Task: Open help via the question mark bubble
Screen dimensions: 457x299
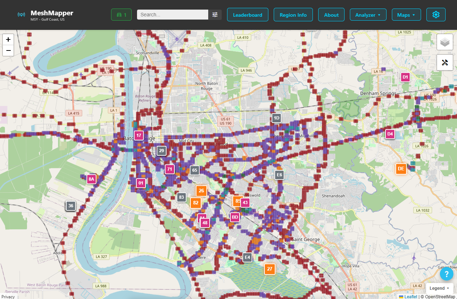Action: click(447, 274)
